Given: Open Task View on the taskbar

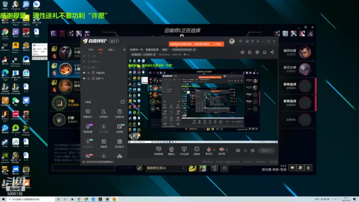Looking at the screenshot, I should click(65, 199).
